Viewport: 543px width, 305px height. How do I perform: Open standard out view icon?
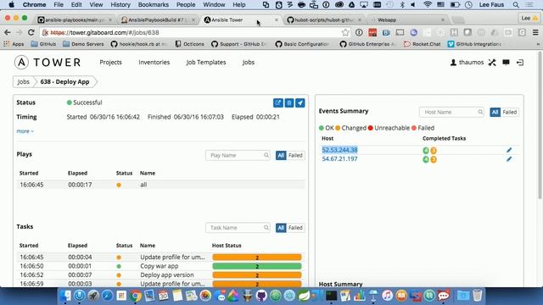pos(277,103)
